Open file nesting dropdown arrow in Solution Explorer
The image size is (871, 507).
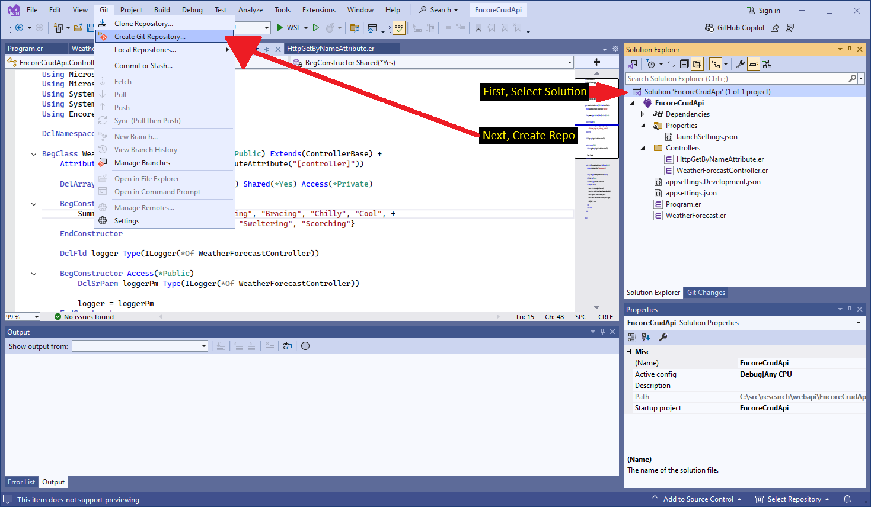[725, 64]
